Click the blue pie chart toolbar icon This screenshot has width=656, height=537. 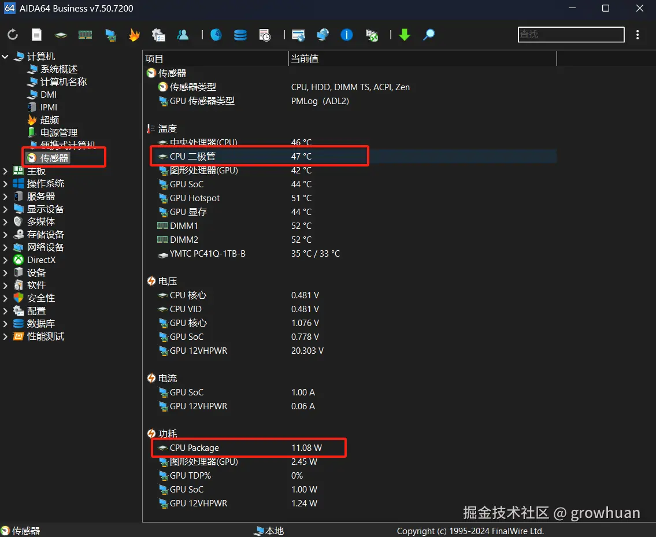216,35
